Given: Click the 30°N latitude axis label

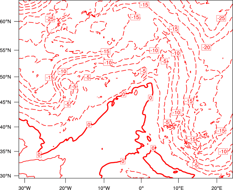Looking at the screenshot, I should point(6,176).
